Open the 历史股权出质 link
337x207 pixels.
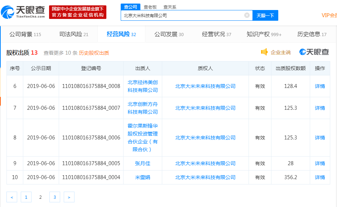tap(94, 53)
